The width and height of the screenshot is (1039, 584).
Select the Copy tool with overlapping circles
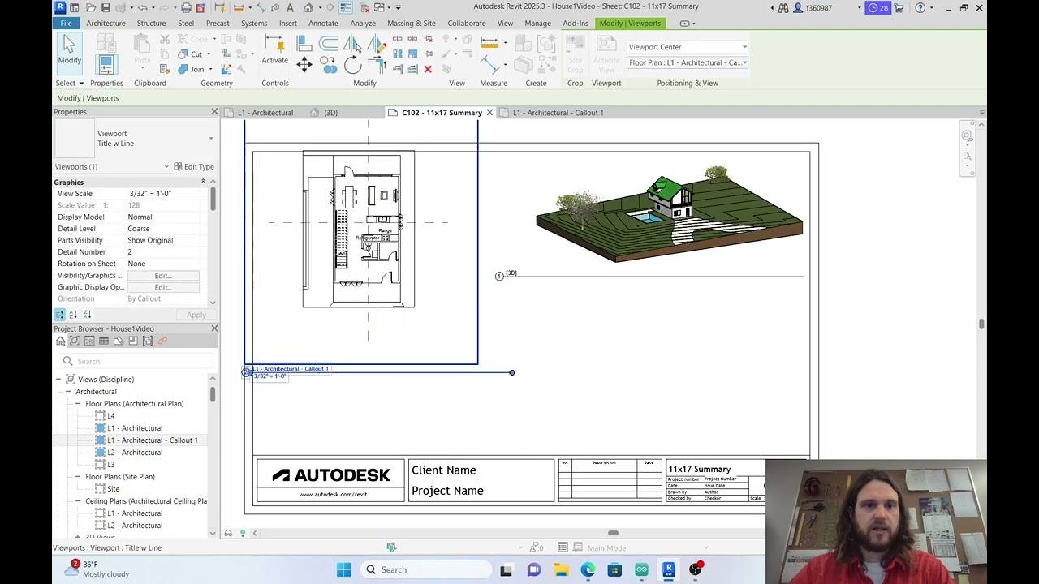pos(329,66)
